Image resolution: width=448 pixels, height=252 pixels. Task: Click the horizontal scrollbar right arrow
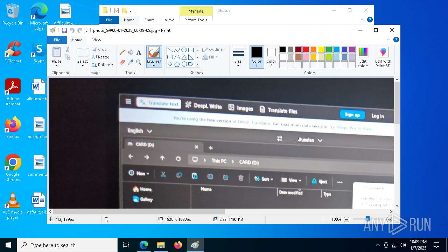[391, 211]
